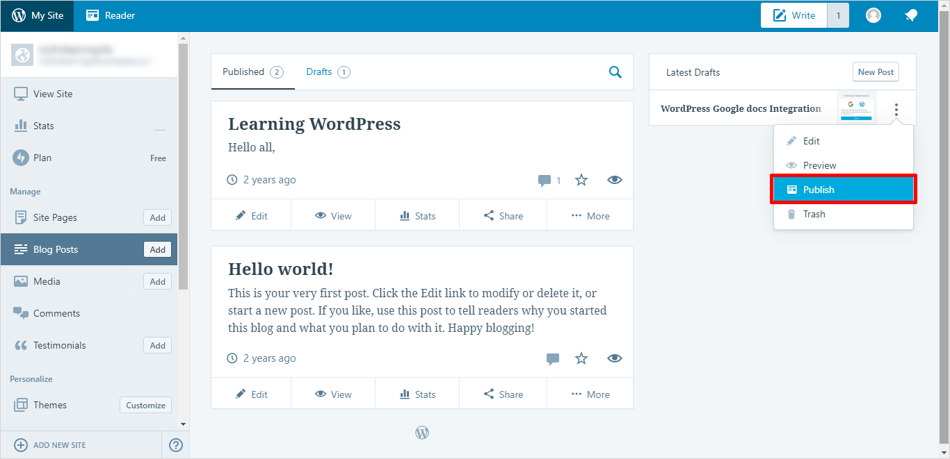The image size is (950, 459).
Task: Click the WordPress logo below the posts
Action: [422, 433]
